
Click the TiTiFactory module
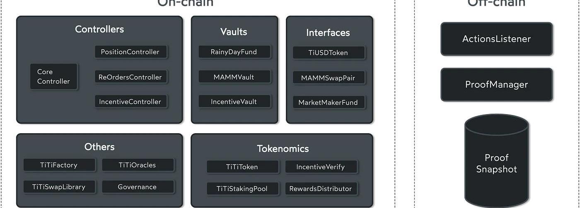pyautogui.click(x=59, y=165)
